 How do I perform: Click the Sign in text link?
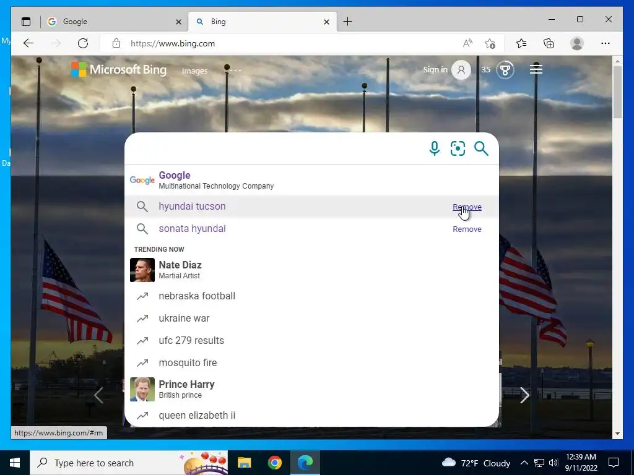[435, 69]
